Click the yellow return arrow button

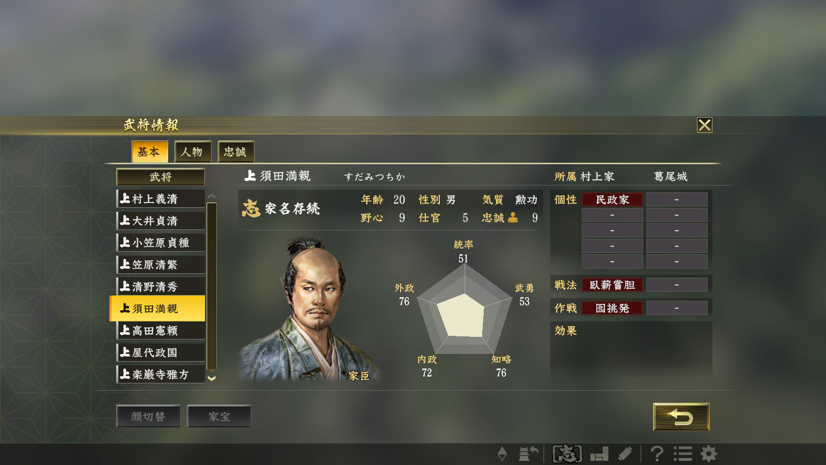coord(681,416)
